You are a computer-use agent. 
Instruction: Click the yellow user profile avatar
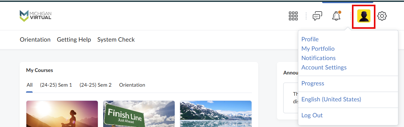pyautogui.click(x=364, y=16)
